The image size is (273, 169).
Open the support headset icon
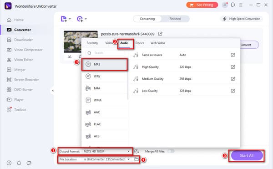click(x=233, y=5)
